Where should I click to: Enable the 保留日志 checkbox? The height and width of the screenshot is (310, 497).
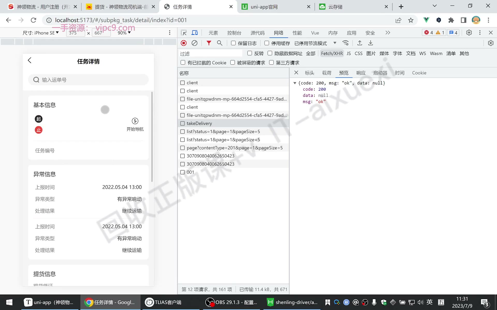click(233, 43)
